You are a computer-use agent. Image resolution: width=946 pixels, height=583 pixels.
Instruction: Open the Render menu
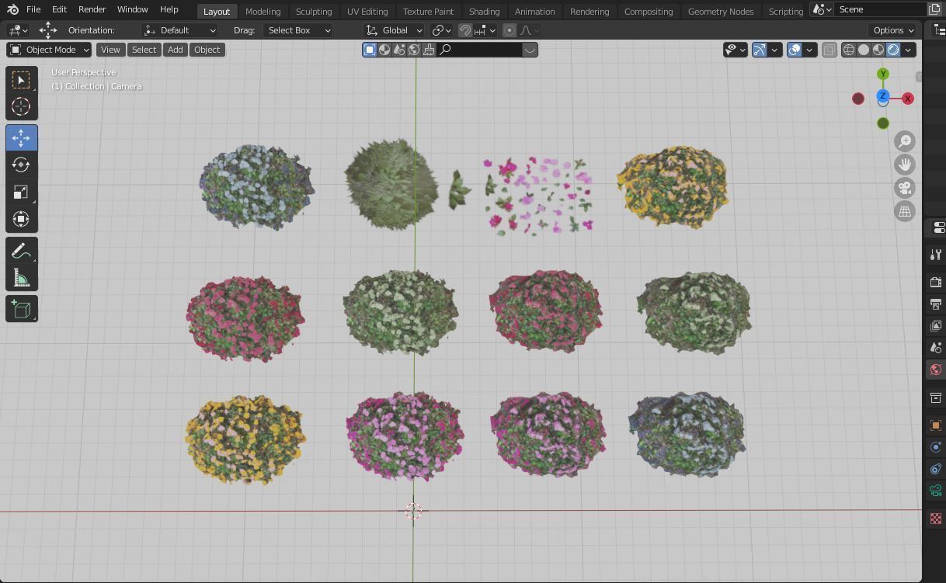92,9
